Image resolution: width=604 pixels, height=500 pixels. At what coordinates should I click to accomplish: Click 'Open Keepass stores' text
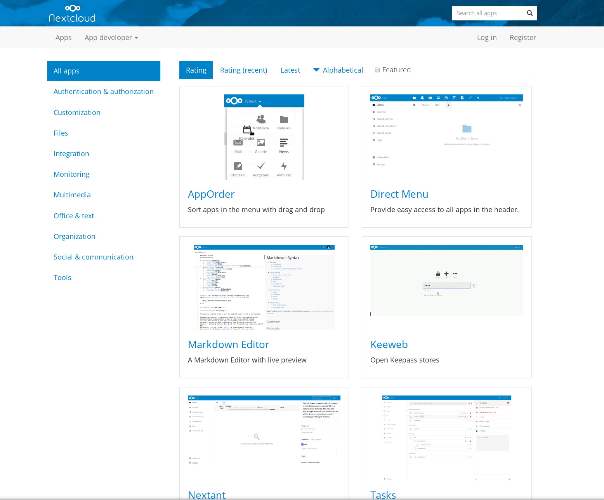[405, 360]
